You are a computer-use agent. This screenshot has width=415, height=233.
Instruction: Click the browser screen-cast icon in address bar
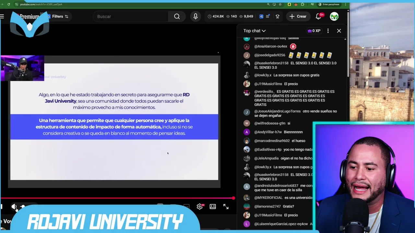point(274,4)
